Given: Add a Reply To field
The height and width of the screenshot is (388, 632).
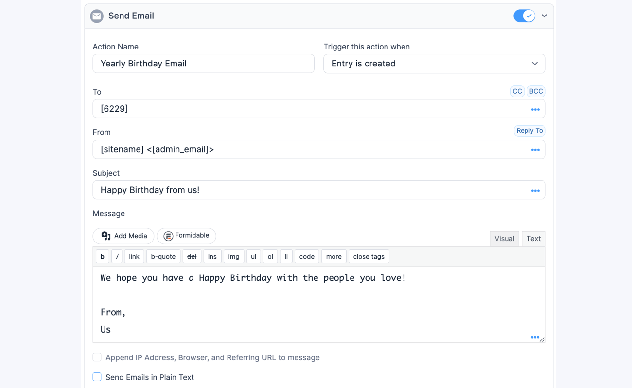Looking at the screenshot, I should pyautogui.click(x=529, y=130).
